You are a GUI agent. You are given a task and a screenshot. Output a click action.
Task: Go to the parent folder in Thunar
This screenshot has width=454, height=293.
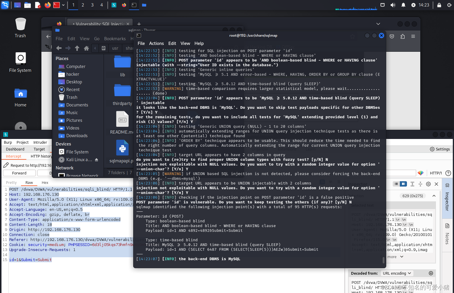pos(77,48)
